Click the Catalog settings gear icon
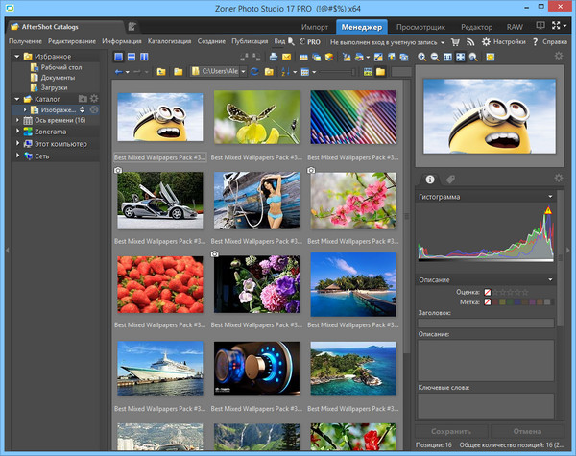The height and width of the screenshot is (456, 576). (94, 98)
